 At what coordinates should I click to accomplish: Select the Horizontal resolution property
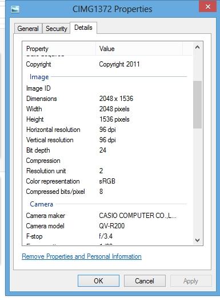coord(53,130)
